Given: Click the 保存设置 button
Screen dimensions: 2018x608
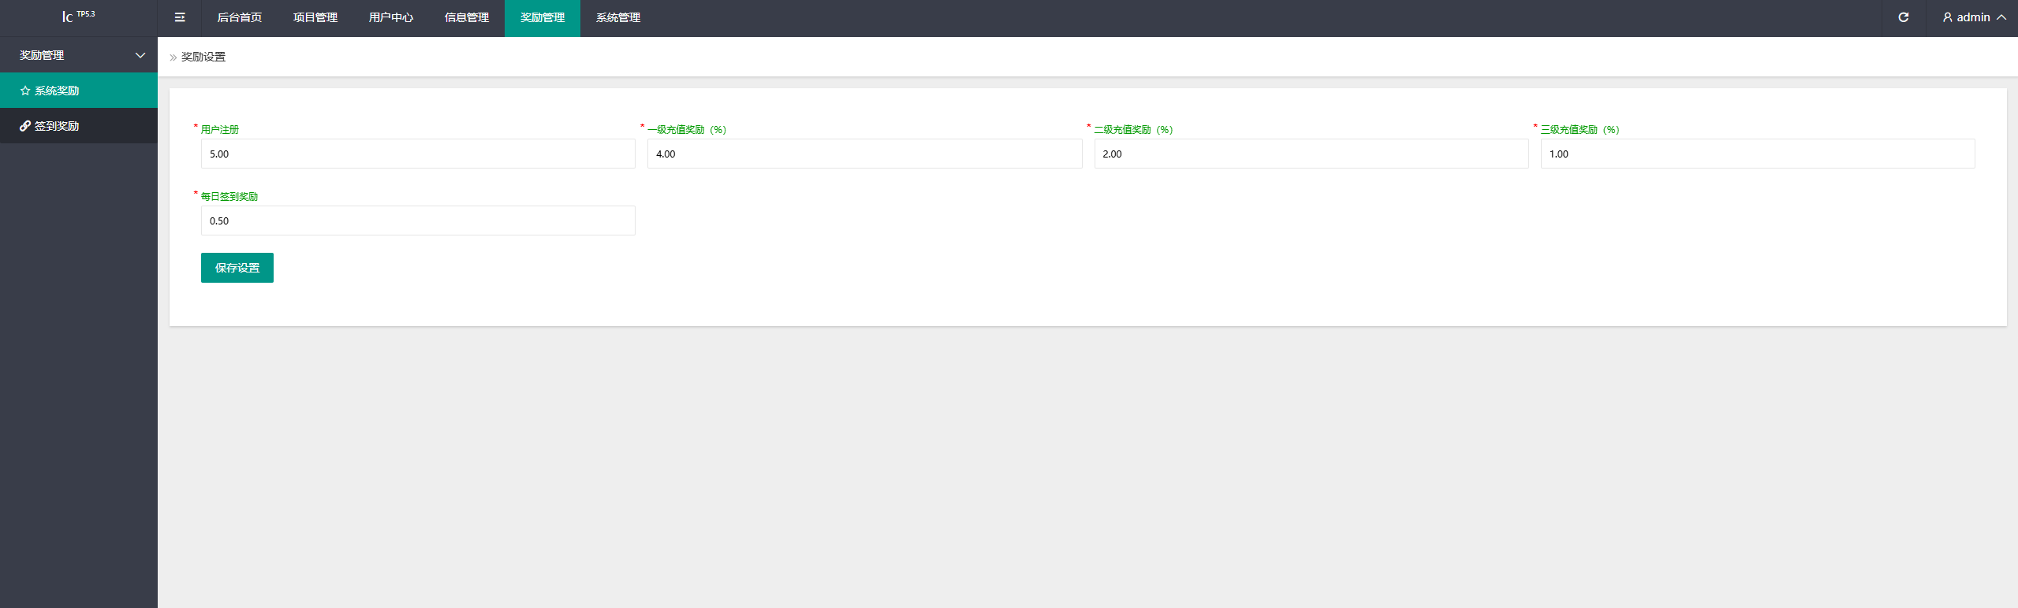Looking at the screenshot, I should tap(237, 268).
